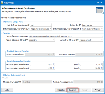105x94 pixels.
Task: Click the jusqu'à field showing 150,00
Action: tap(91, 68)
